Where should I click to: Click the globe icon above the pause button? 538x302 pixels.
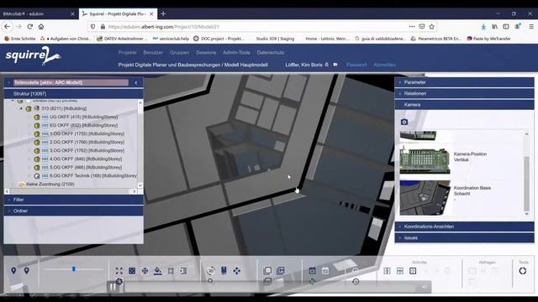pyautogui.click(x=119, y=282)
